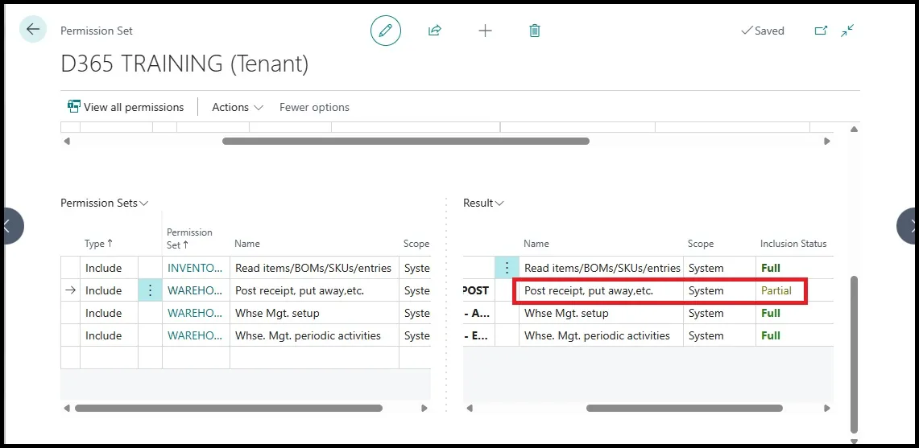Image resolution: width=919 pixels, height=448 pixels.
Task: Click Result list scroll right arrow
Action: point(827,408)
